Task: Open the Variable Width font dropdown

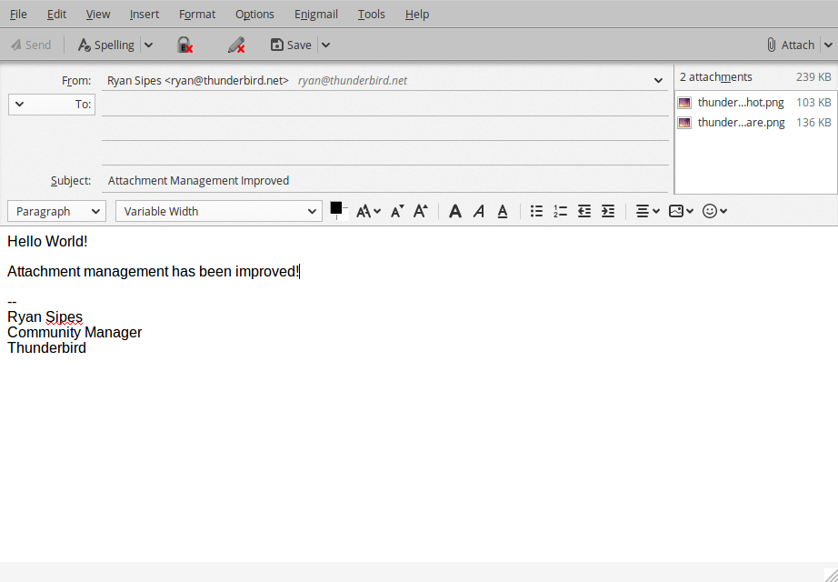Action: coord(218,211)
